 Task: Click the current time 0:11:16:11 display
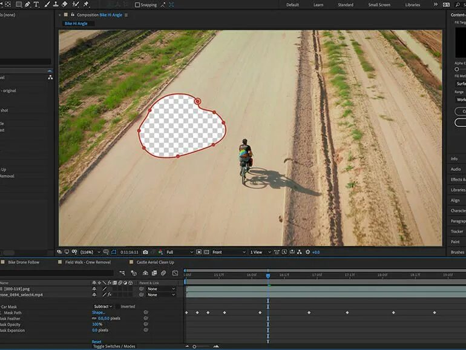pyautogui.click(x=130, y=252)
